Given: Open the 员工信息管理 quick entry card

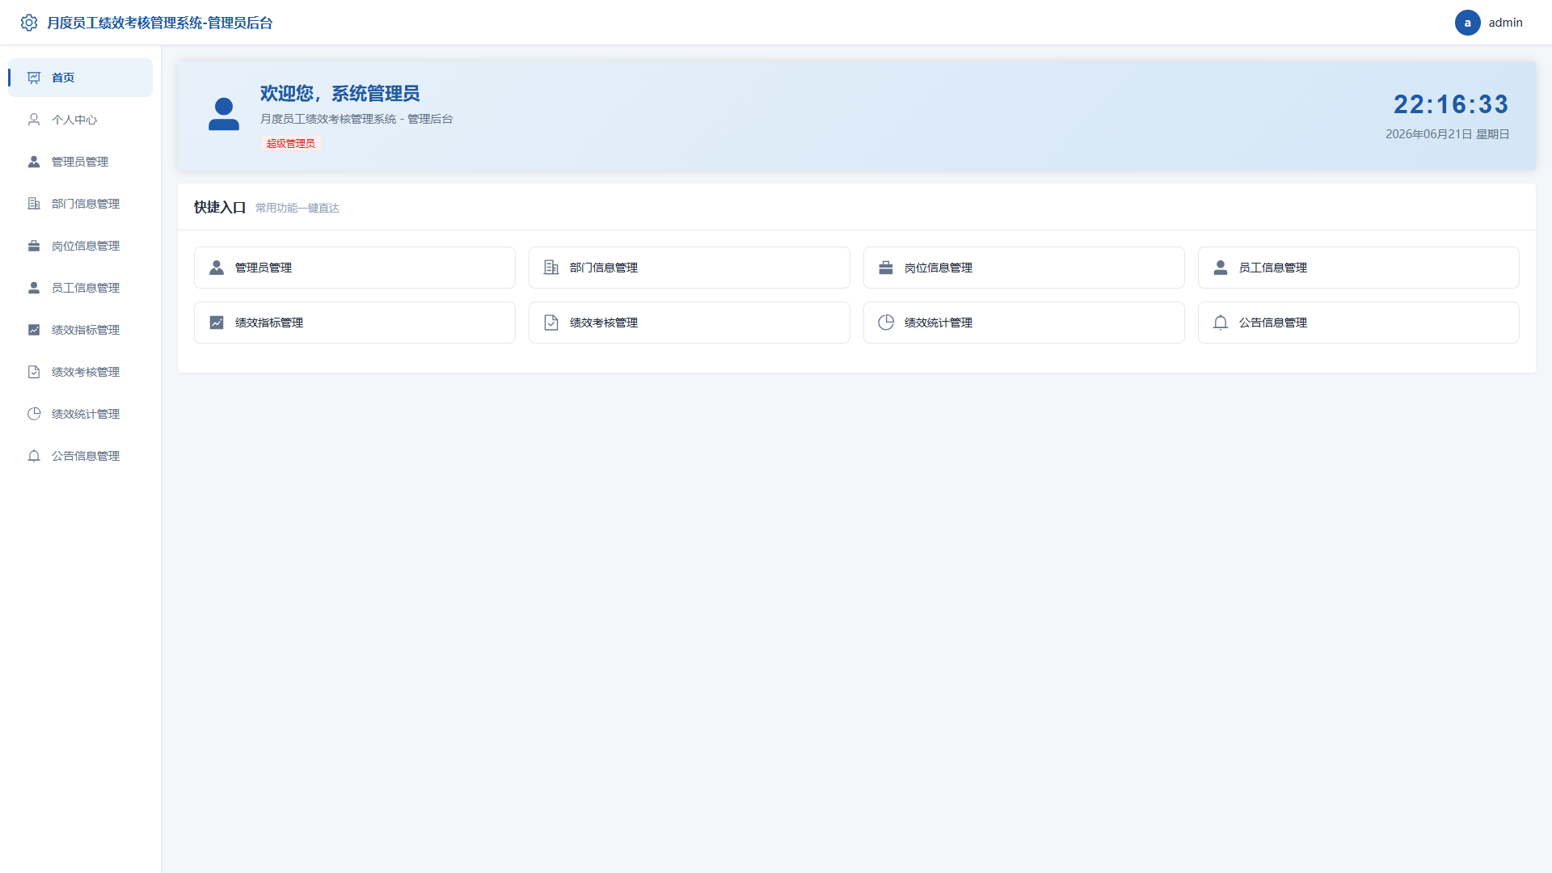Looking at the screenshot, I should click(x=1358, y=268).
